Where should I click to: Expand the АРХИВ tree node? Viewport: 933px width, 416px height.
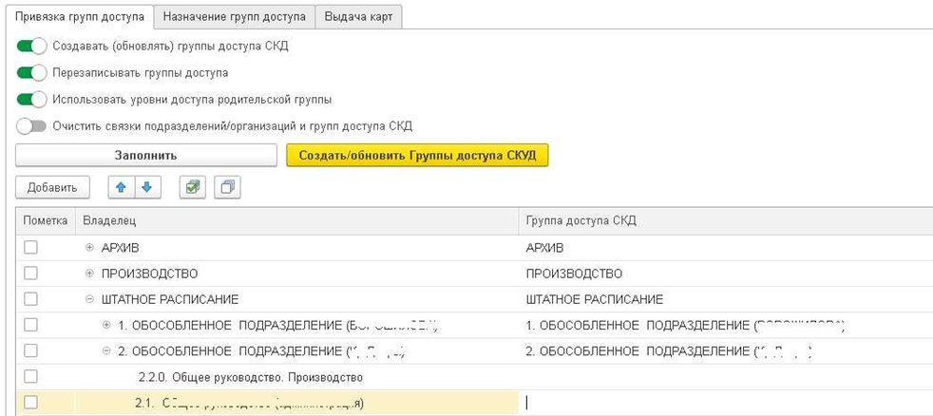90,247
